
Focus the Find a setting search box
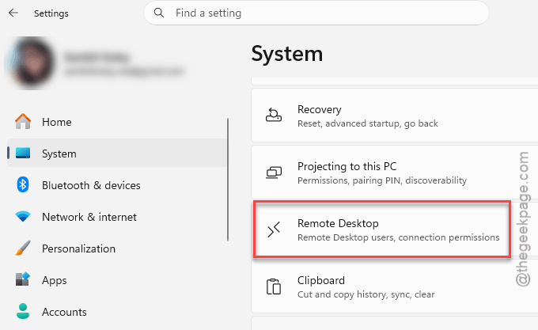tap(316, 13)
